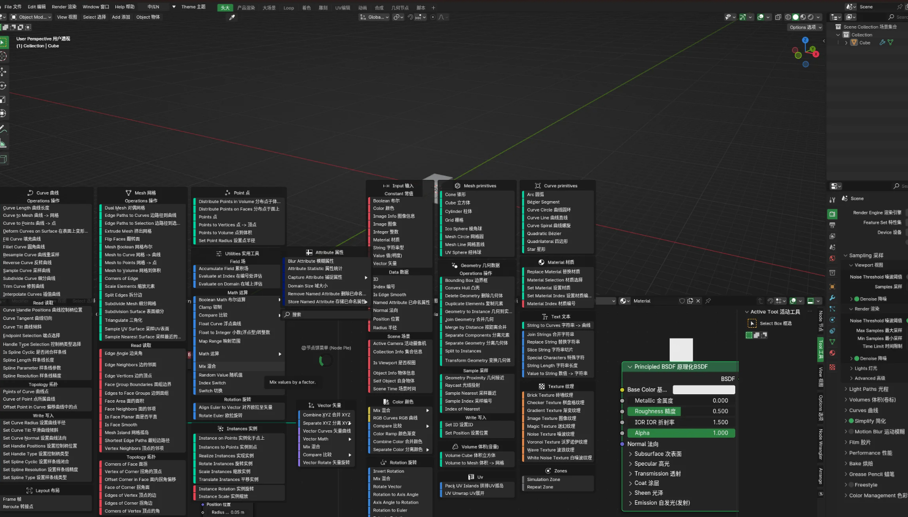Open the Modifiers wrench properties tab

(832, 298)
